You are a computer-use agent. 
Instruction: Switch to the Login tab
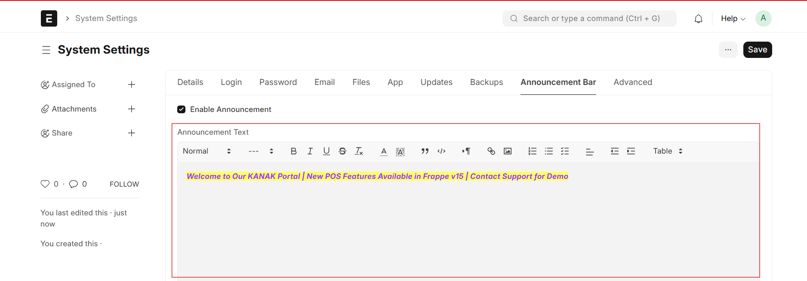(x=231, y=82)
